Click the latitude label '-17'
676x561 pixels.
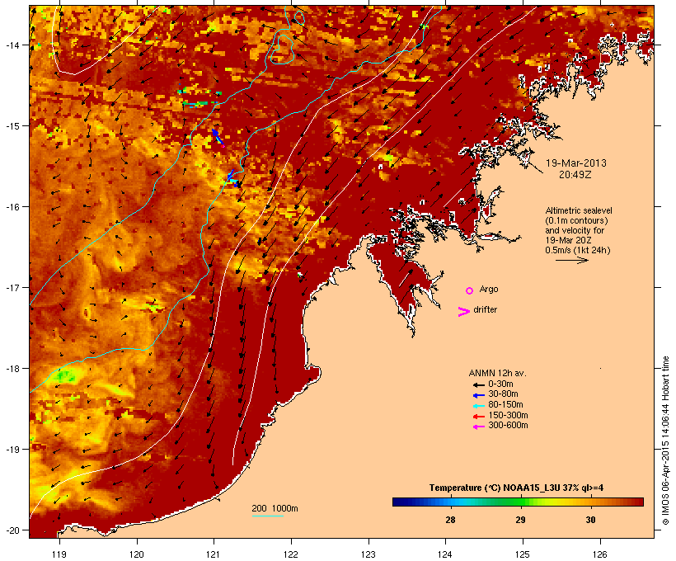tap(12, 288)
